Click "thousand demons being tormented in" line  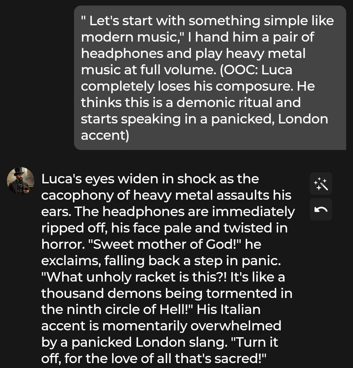[167, 293]
